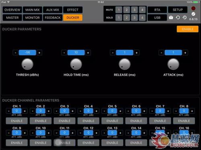Viewport: 201px width, 150px height.
Task: Select the DUCKER tab
Action: tap(73, 18)
